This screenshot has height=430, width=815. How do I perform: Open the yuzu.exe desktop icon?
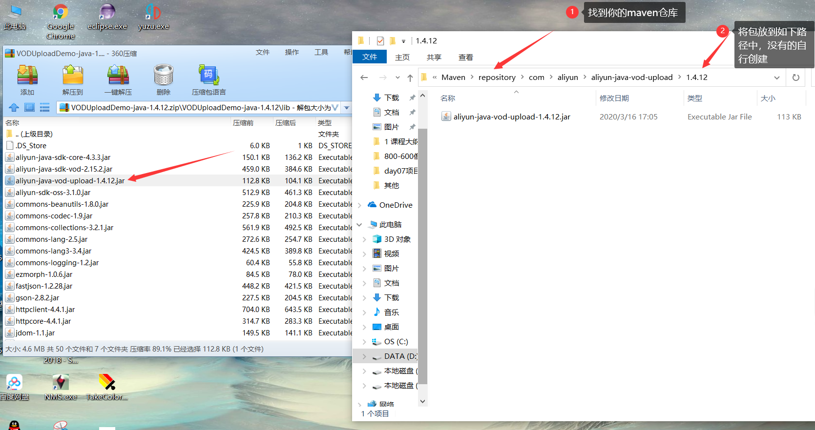coord(153,17)
